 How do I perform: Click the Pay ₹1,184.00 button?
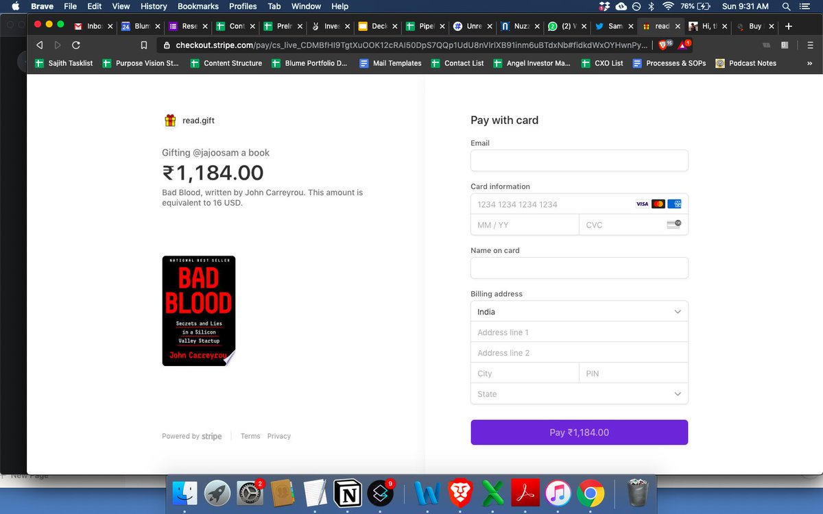coord(579,432)
